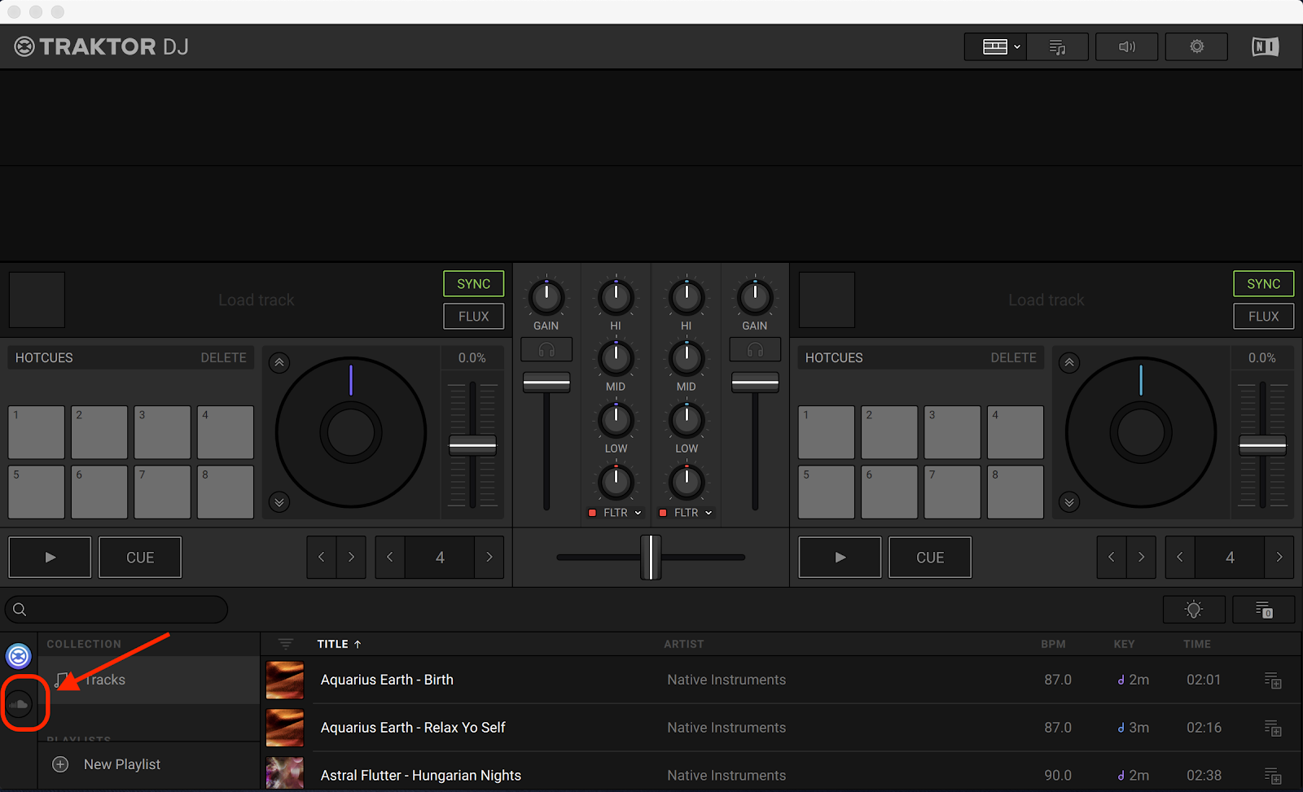The image size is (1303, 792).
Task: Click the left channel LOW knob
Action: (x=616, y=420)
